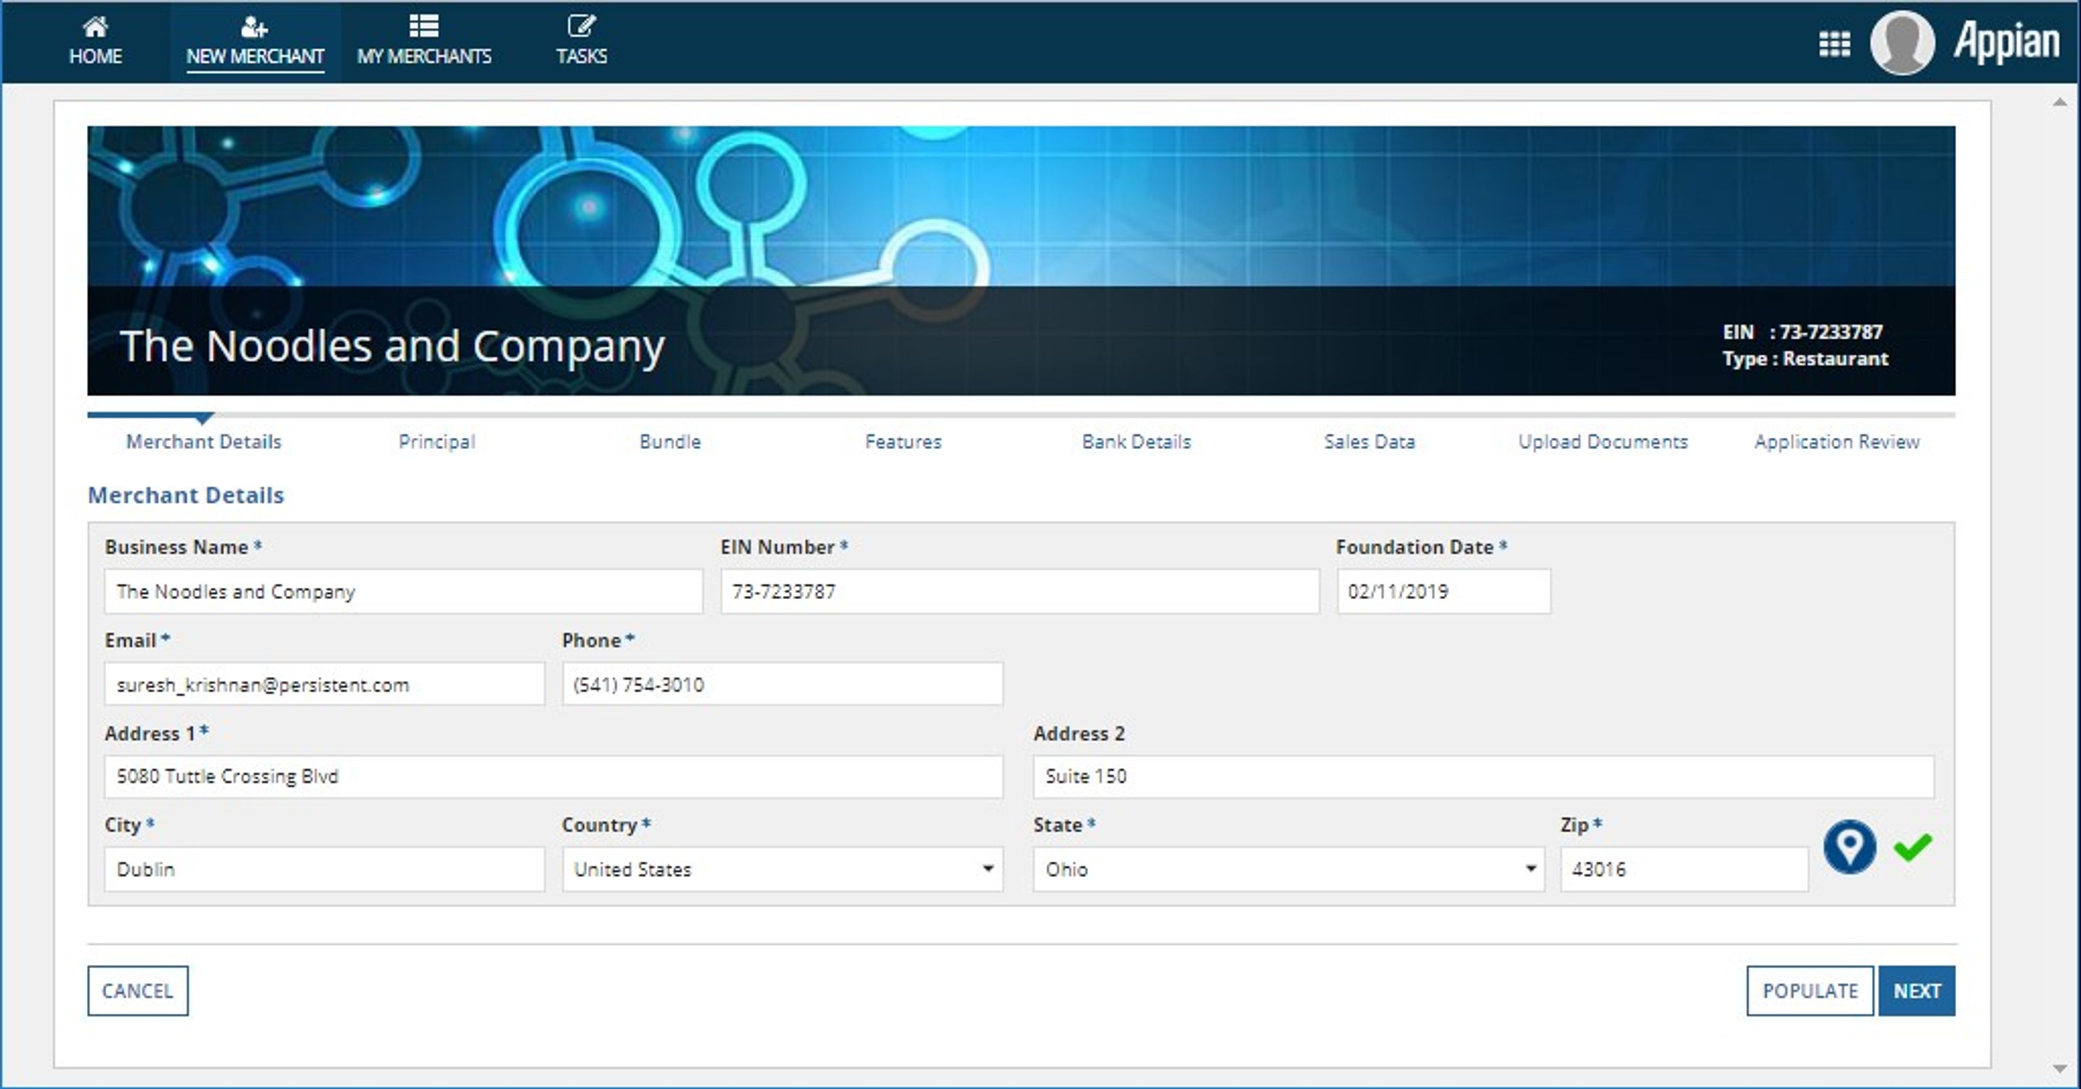Screen dimensions: 2081x1089
Task: Click the page scrollbar up arrow
Action: click(2060, 102)
